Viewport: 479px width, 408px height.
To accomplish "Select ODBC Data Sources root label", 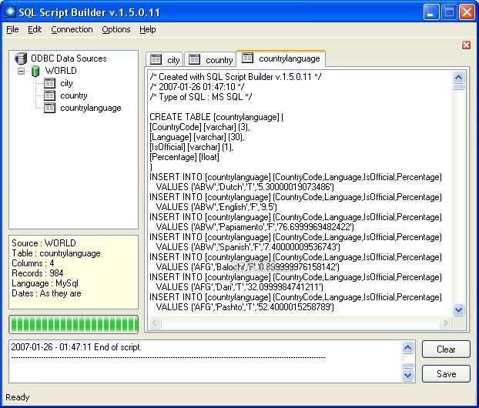I will 69,59.
